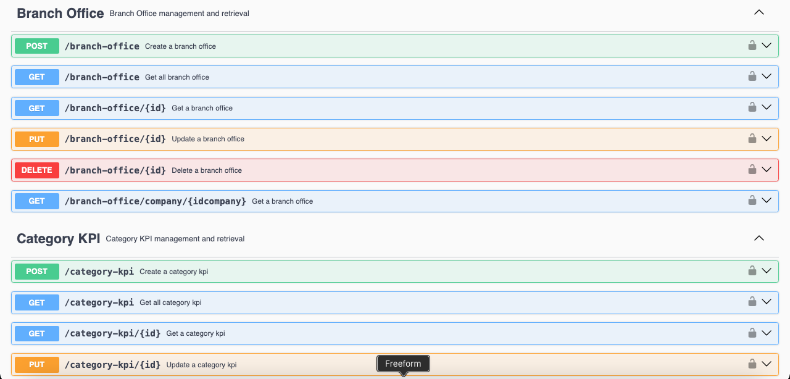
Task: Click lock icon on POST /category-kpi
Action: point(752,271)
